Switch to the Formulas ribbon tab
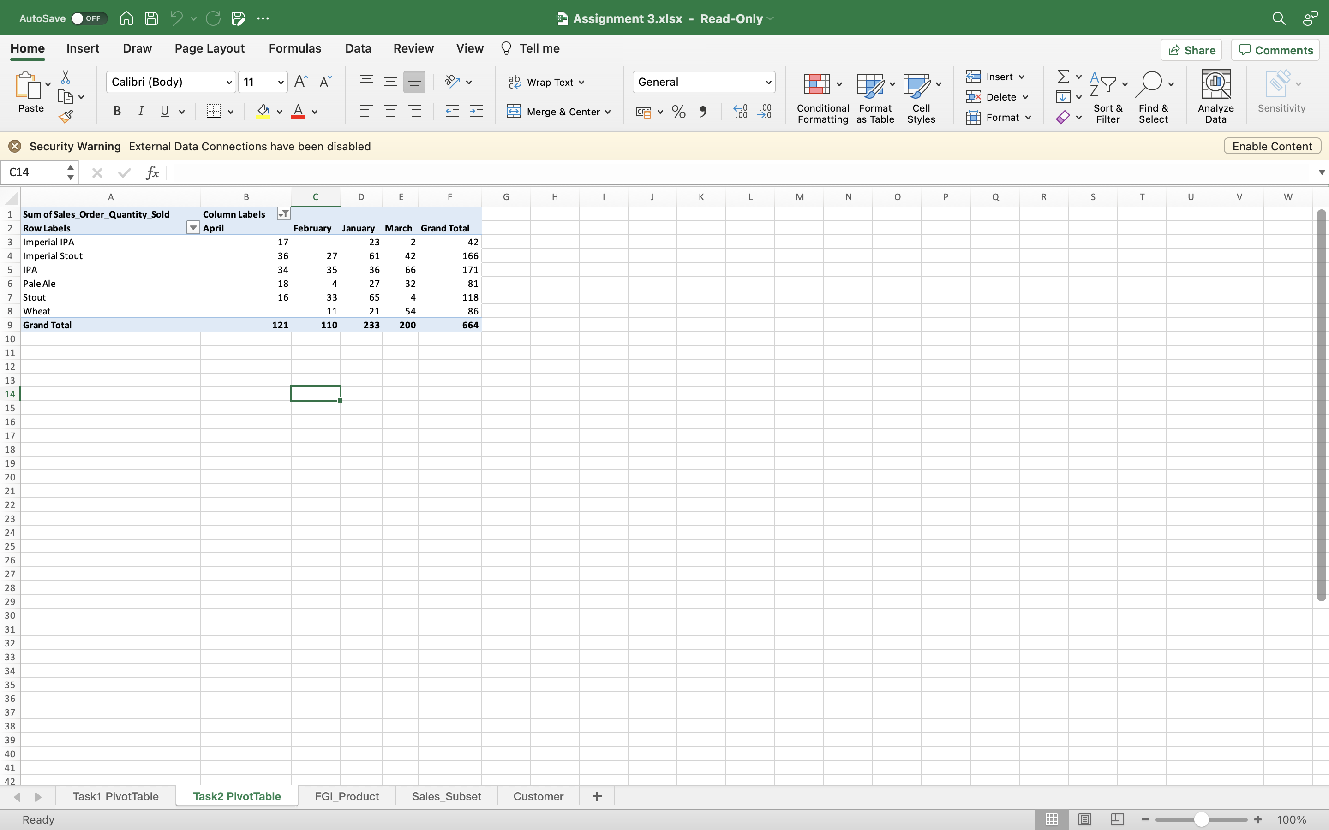Screen dimensions: 1329x830 (295, 48)
